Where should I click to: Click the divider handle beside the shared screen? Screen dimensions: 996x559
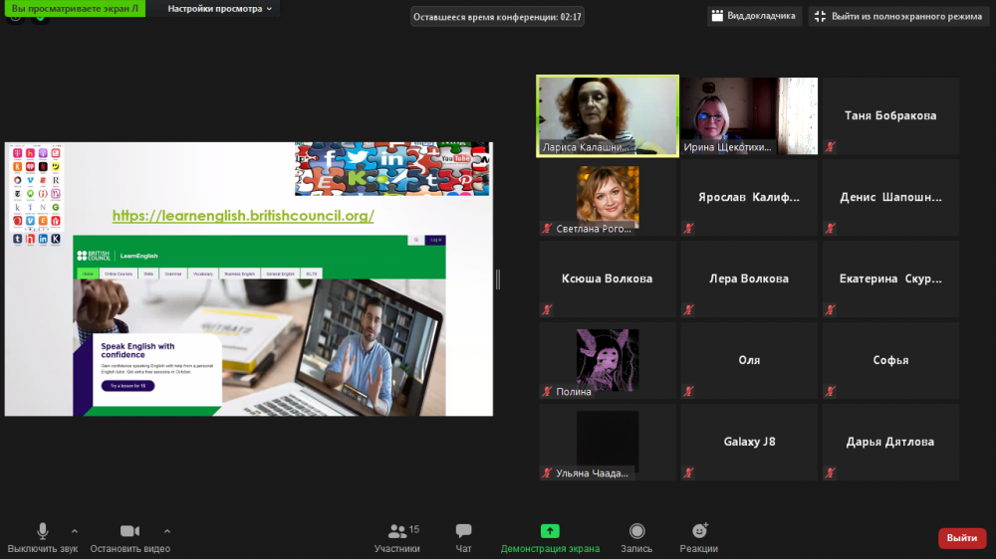coord(498,279)
